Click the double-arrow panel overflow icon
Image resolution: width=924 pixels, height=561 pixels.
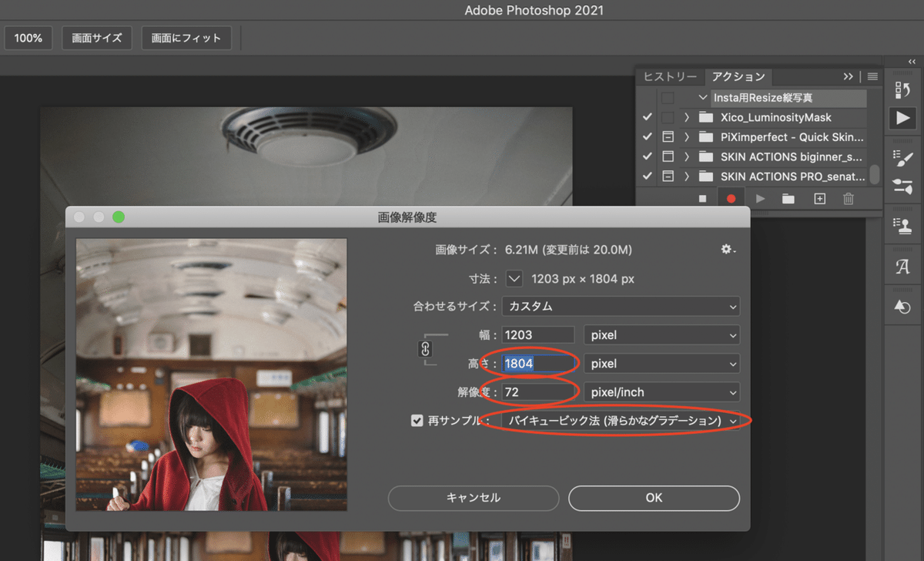click(x=849, y=76)
